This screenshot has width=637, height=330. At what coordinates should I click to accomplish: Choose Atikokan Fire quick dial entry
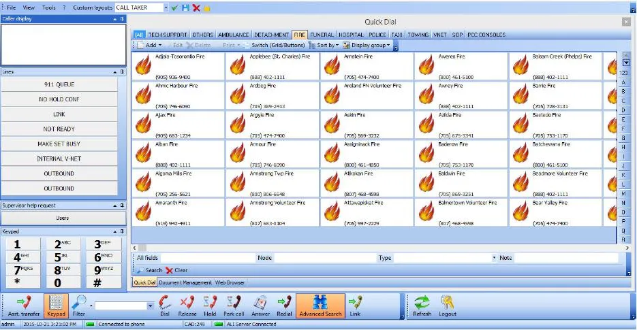[x=367, y=184]
